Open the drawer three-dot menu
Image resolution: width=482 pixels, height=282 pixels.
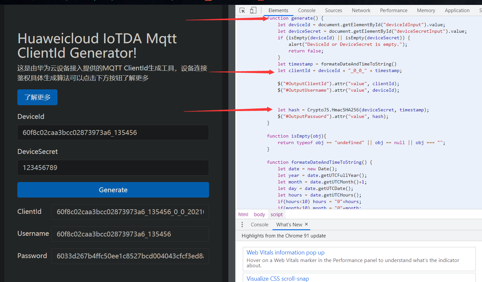click(x=242, y=225)
